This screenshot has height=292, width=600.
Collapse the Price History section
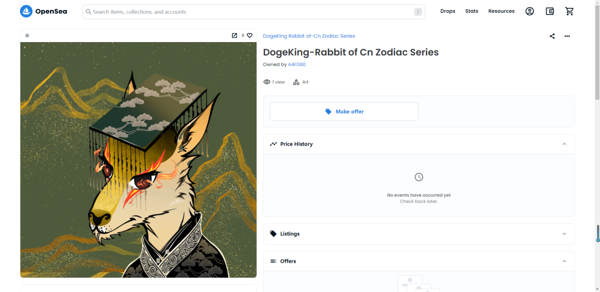click(x=564, y=144)
